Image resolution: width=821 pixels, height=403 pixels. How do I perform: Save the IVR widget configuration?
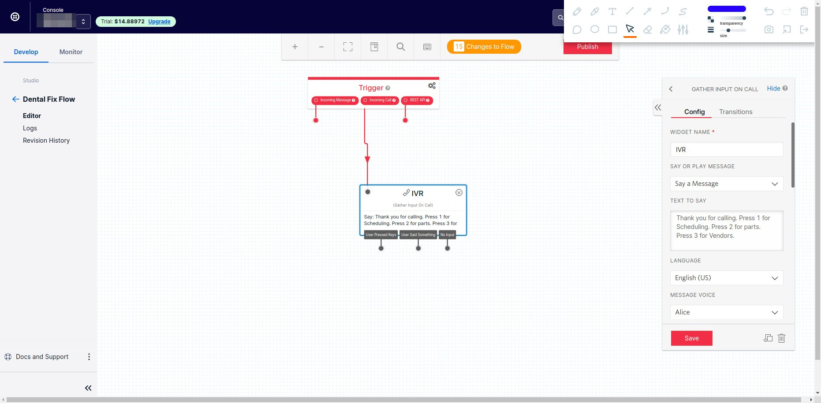[691, 338]
